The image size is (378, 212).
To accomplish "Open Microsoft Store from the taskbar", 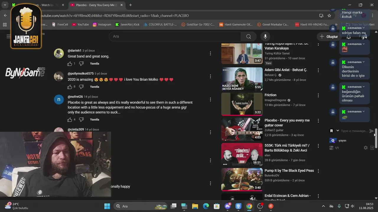I will 217,206.
